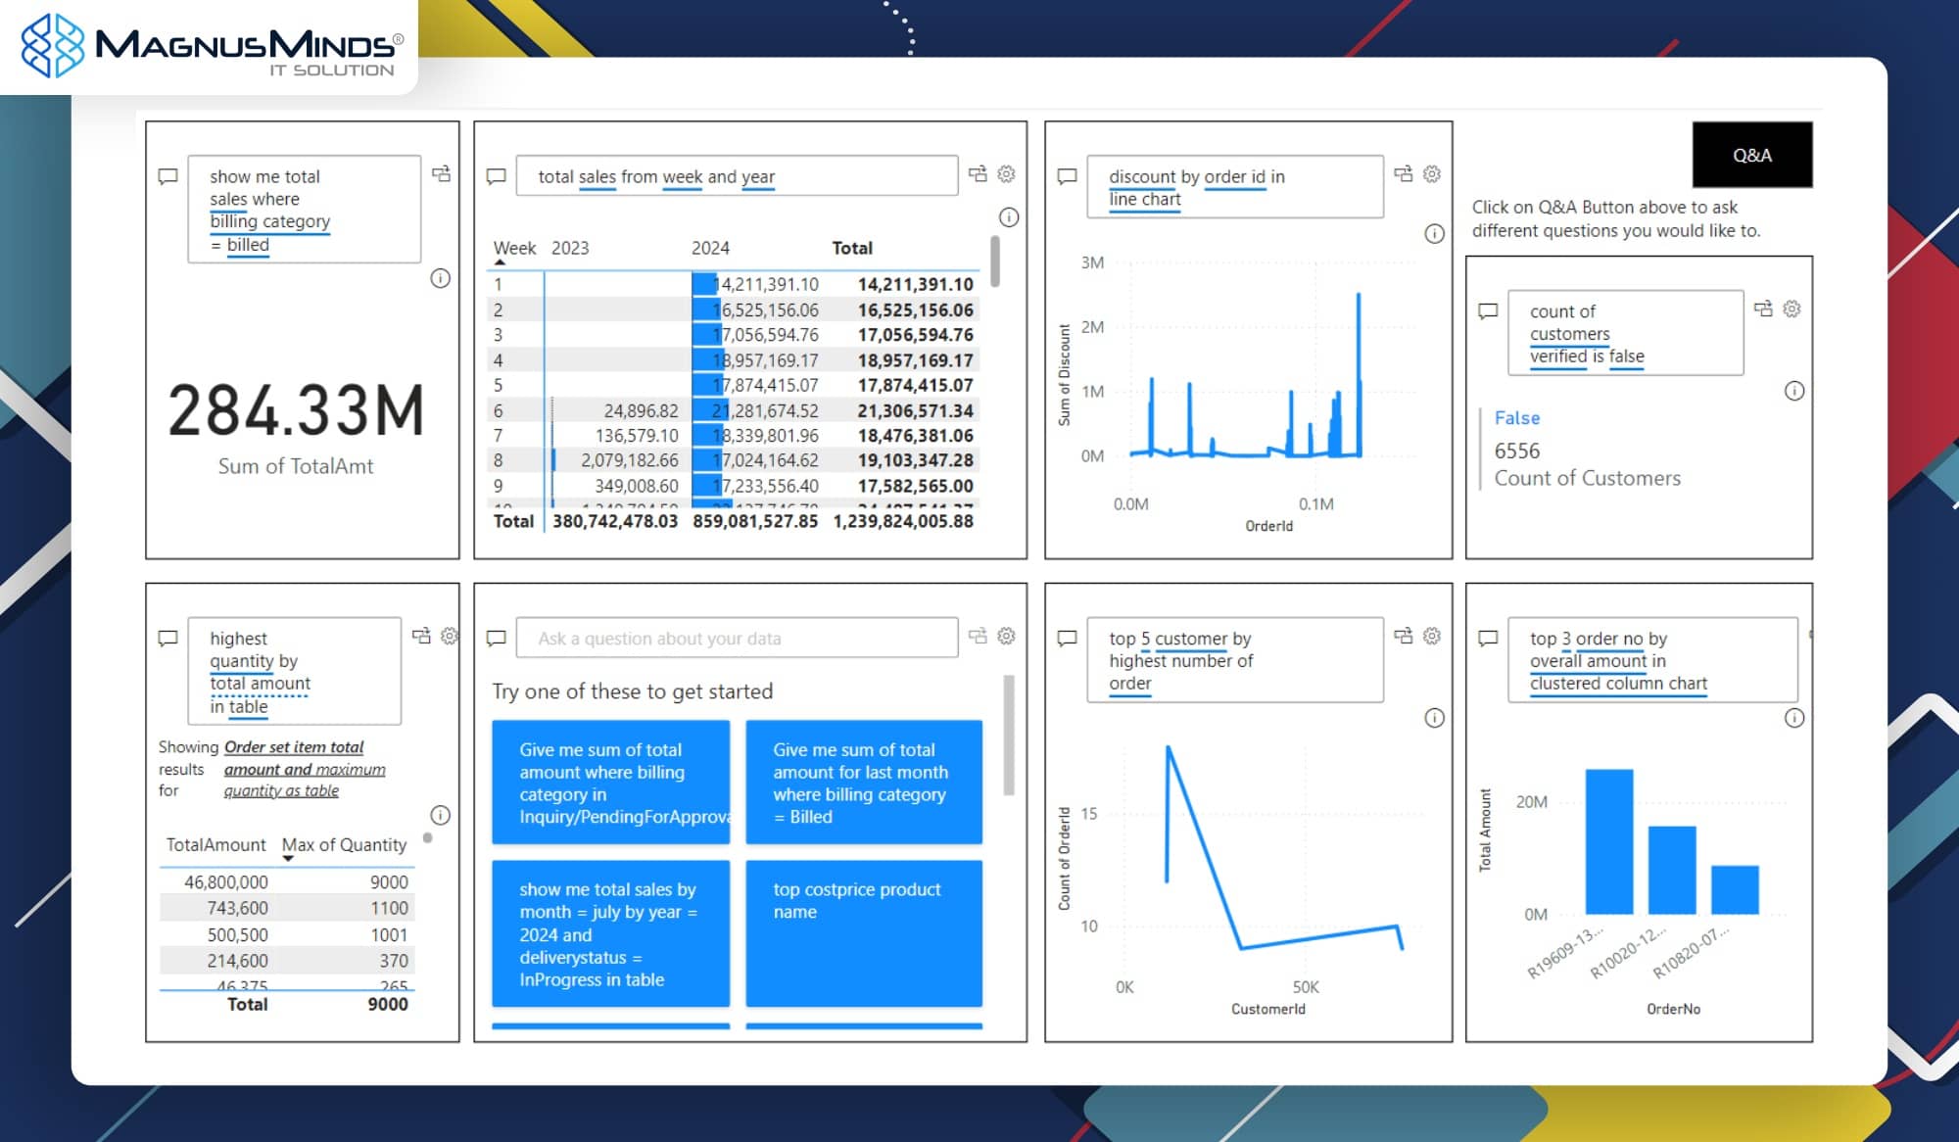The image size is (1959, 1142).
Task: Click convert-to-visual icon in billing category panel
Action: tap(442, 174)
